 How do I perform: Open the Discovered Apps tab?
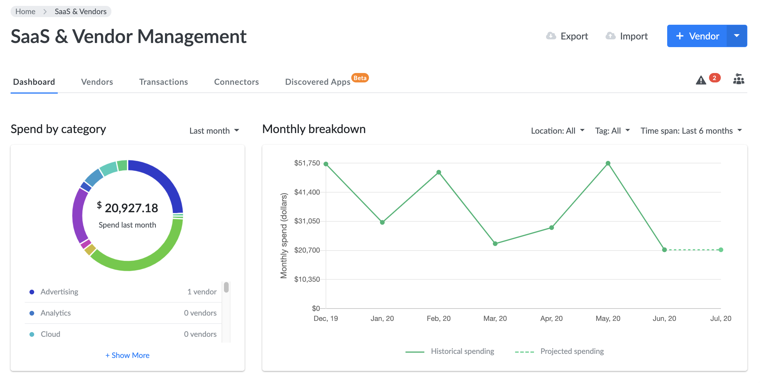point(317,82)
